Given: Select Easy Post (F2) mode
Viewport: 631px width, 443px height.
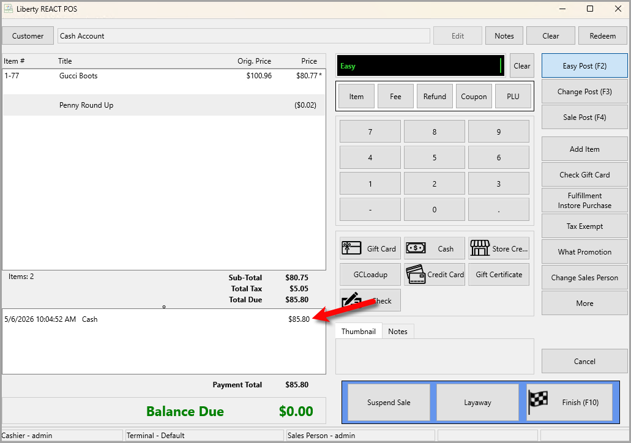Looking at the screenshot, I should pyautogui.click(x=584, y=65).
